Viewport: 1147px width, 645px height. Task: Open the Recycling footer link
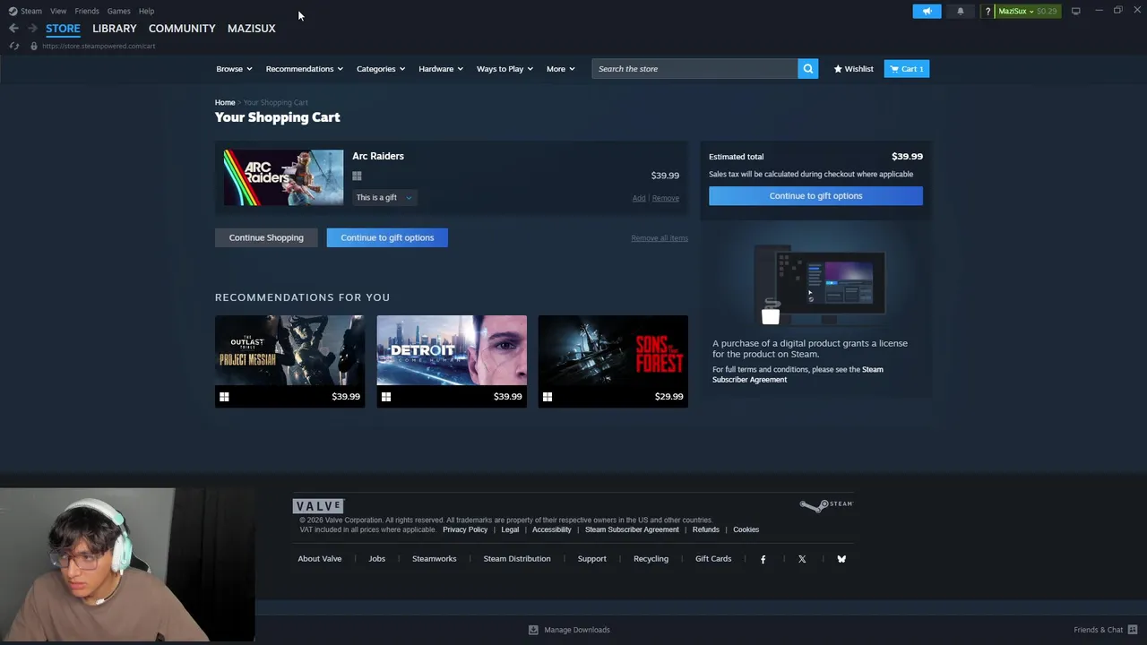pyautogui.click(x=651, y=559)
